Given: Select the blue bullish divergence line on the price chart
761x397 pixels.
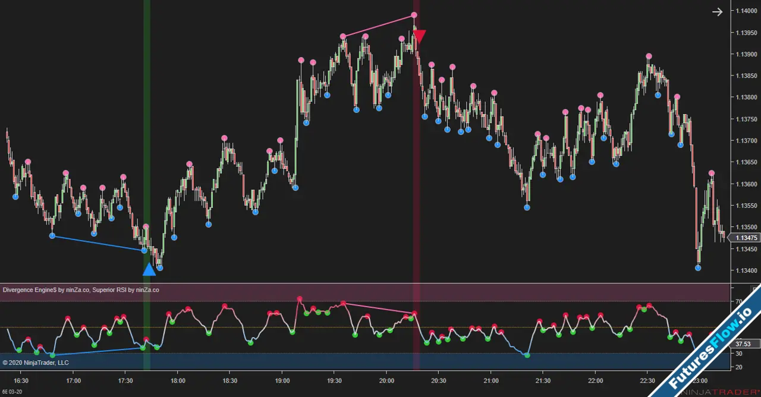Looking at the screenshot, I should [x=98, y=243].
